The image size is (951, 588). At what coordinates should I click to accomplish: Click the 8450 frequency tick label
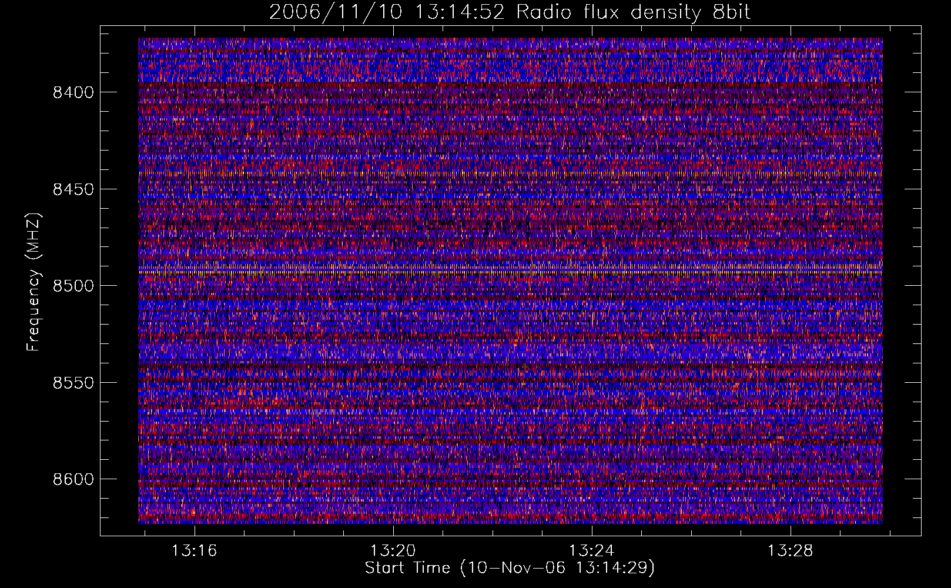tap(73, 189)
